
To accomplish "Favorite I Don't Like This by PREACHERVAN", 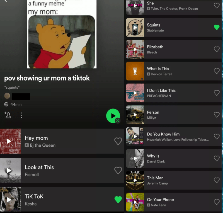I will 217,93.
